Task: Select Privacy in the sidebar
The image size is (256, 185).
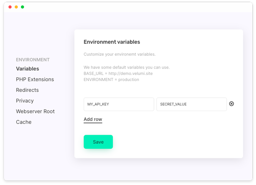Action: tap(25, 101)
